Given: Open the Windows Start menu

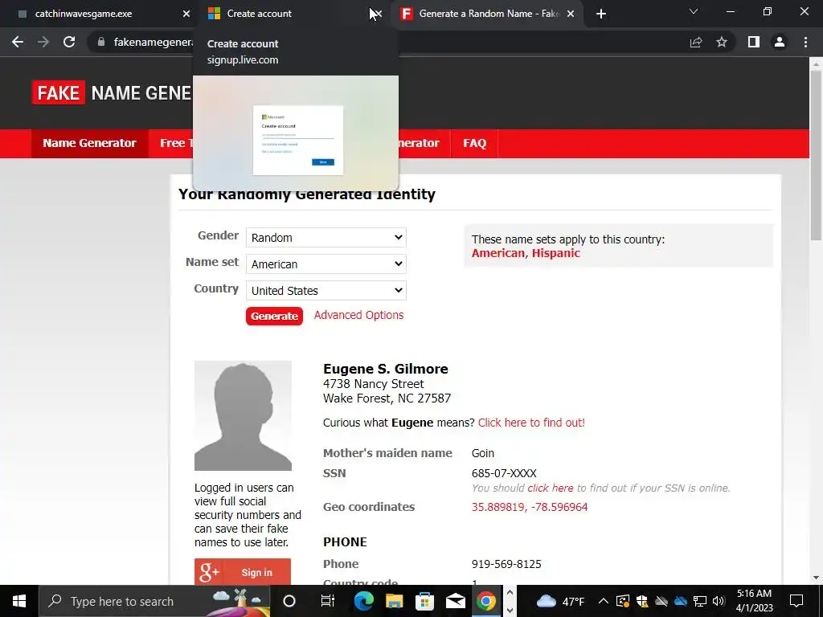Looking at the screenshot, I should point(19,601).
